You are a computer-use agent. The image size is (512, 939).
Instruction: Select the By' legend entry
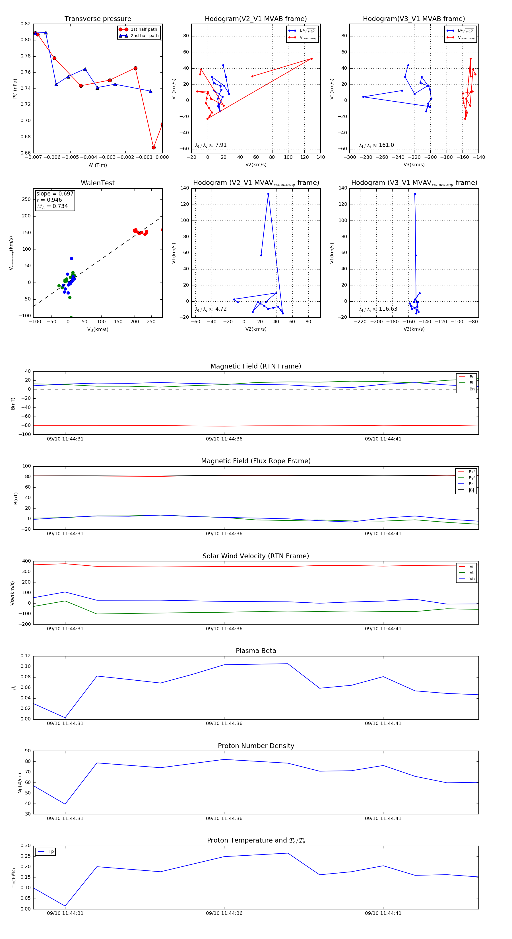click(466, 478)
